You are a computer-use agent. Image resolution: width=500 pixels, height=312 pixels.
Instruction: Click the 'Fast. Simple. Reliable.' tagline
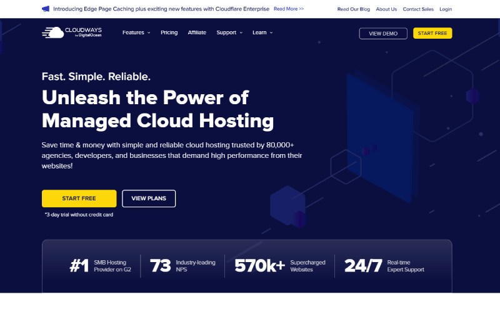[96, 76]
